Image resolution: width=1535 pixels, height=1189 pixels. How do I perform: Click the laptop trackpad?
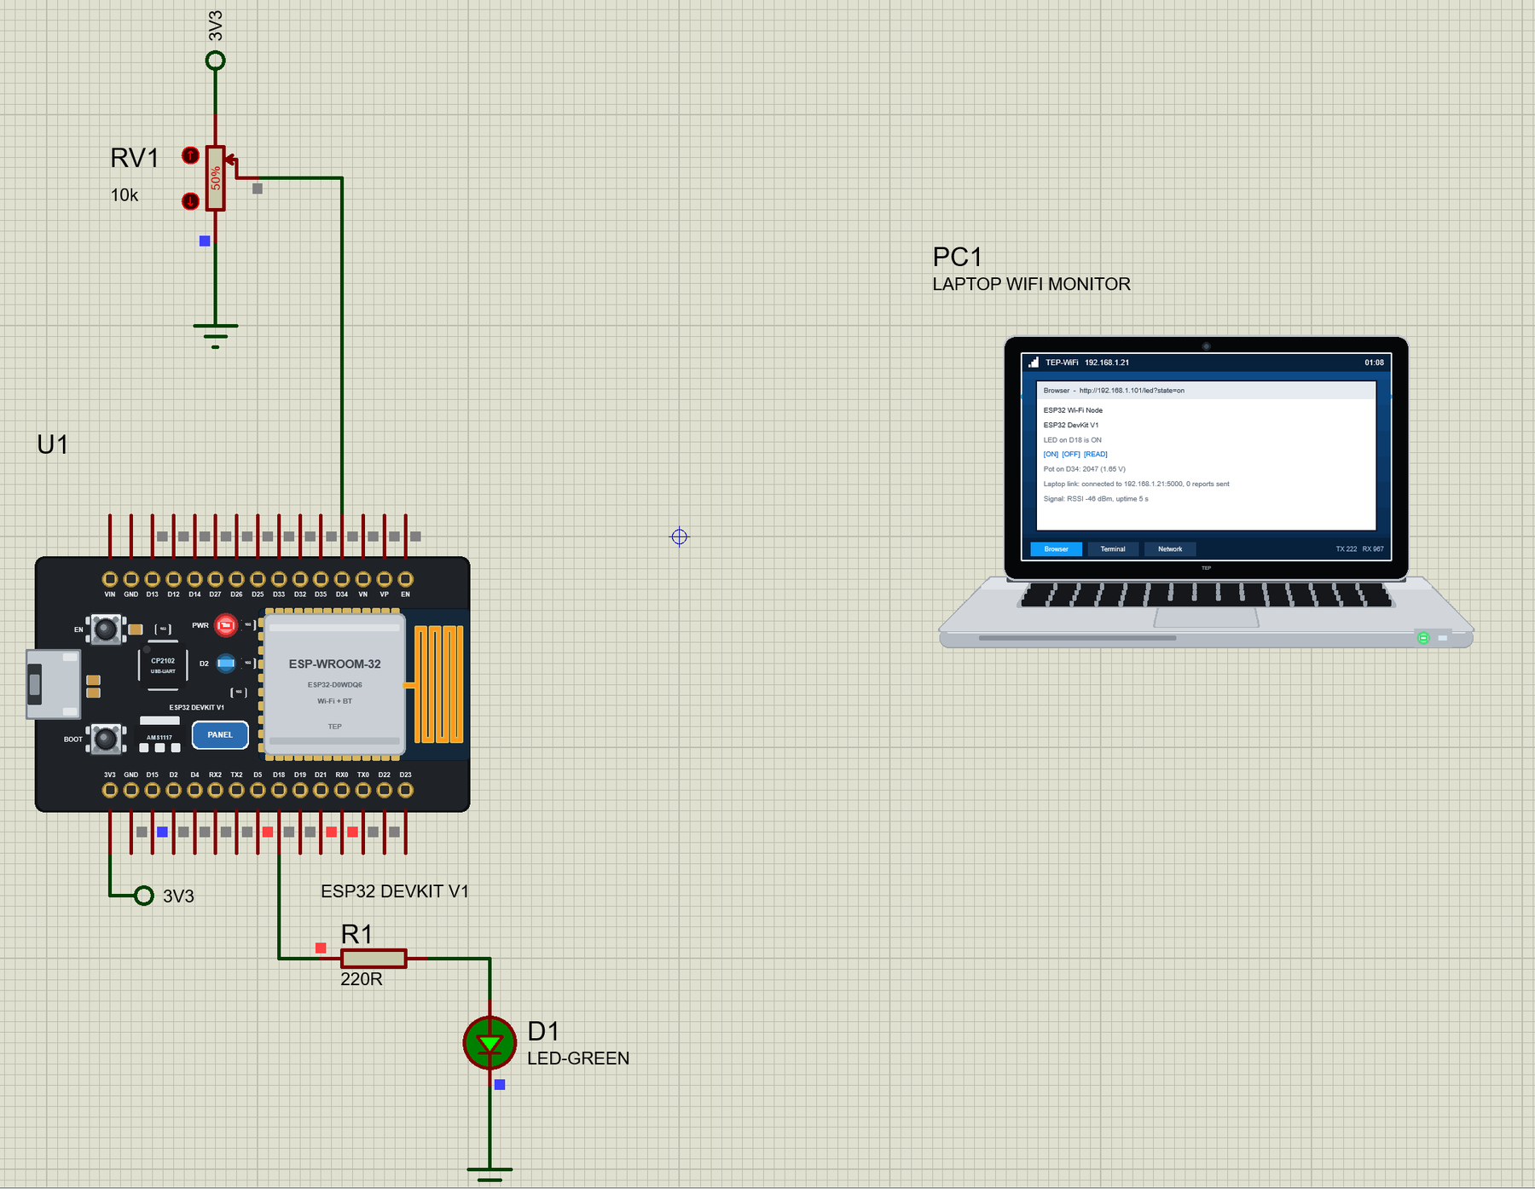1206,618
